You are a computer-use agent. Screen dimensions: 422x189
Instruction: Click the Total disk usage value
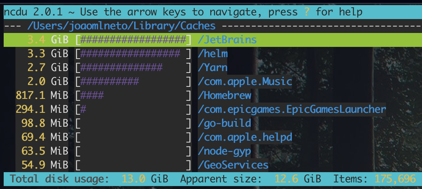(x=145, y=179)
